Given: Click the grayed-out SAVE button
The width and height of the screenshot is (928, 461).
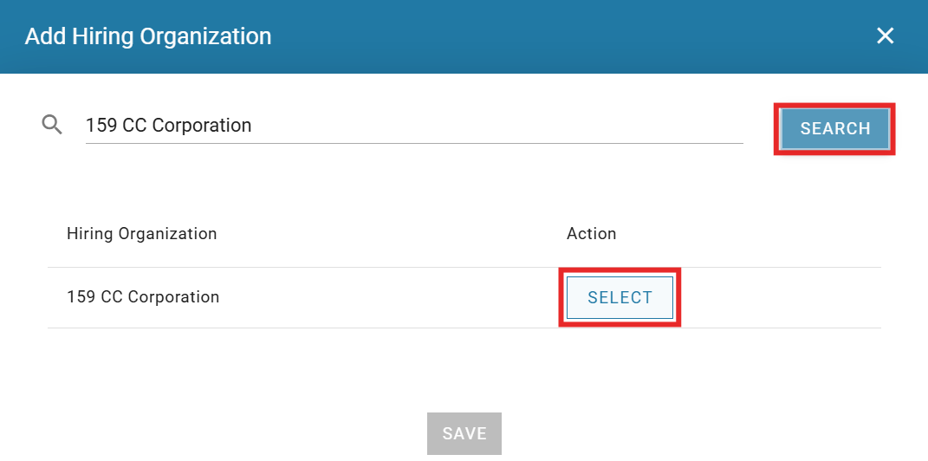Looking at the screenshot, I should click(x=464, y=433).
